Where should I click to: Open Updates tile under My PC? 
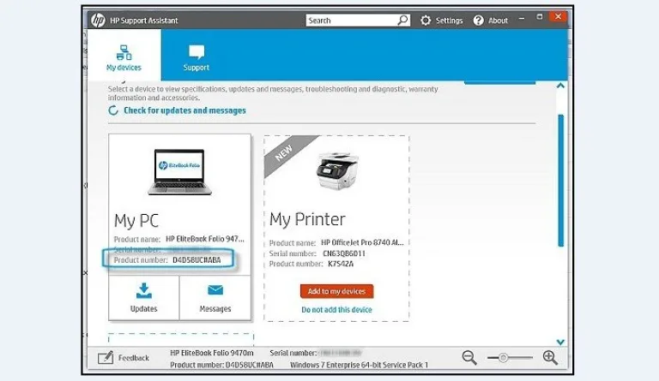click(144, 298)
